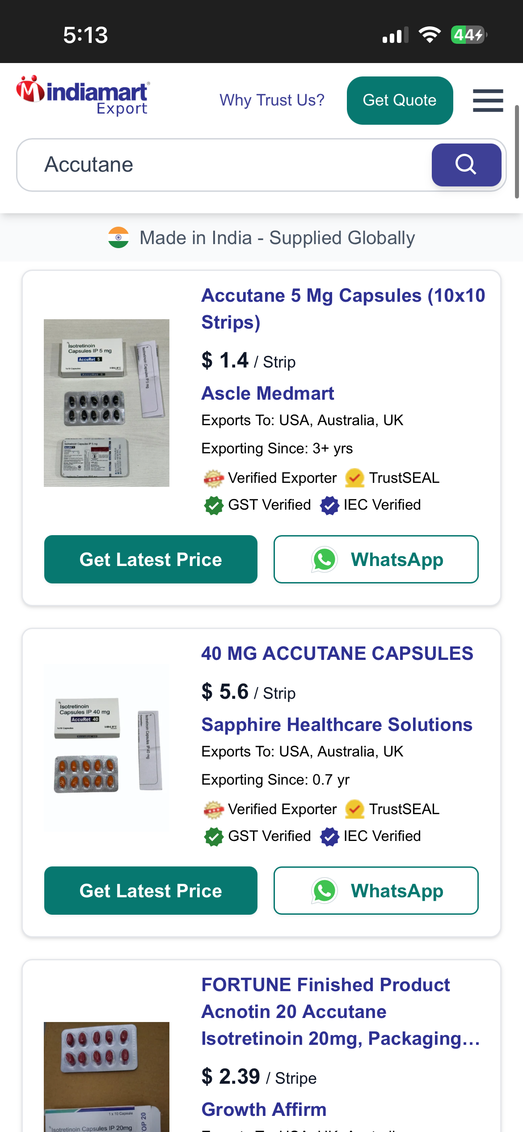Tap GST Verified badge for Sapphire Healthcare
The image size is (523, 1132).
(257, 836)
